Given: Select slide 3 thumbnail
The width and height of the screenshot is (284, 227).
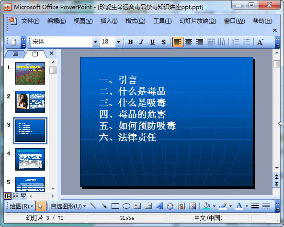Looking at the screenshot, I should (x=30, y=130).
